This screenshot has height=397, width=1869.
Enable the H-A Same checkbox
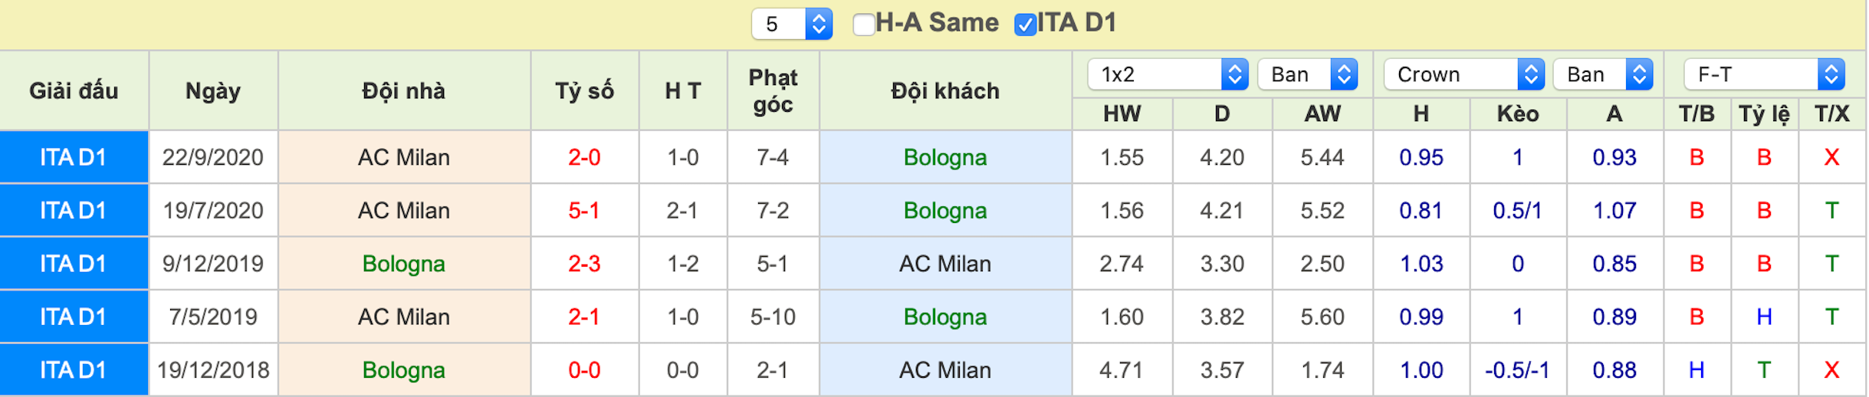[x=864, y=25]
